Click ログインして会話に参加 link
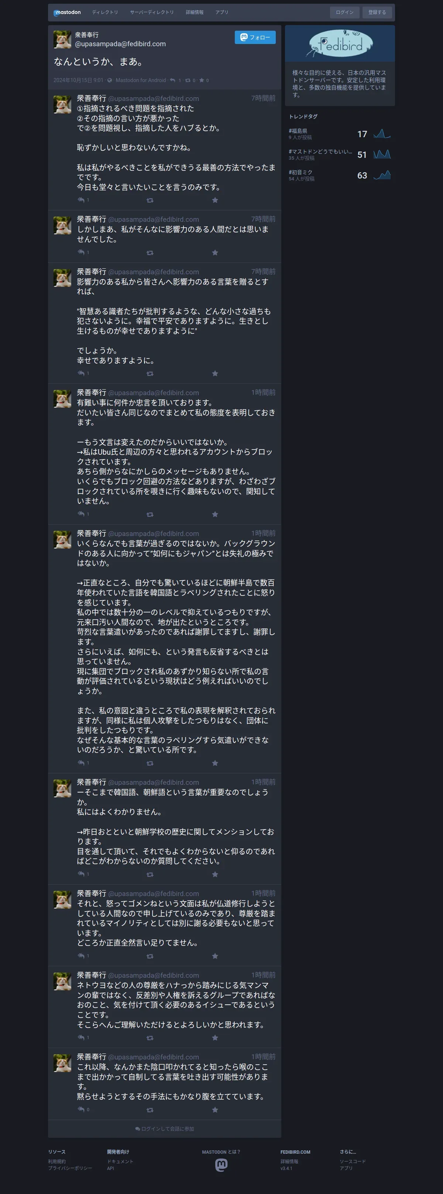Image resolution: width=443 pixels, height=1194 pixels. pyautogui.click(x=165, y=1128)
